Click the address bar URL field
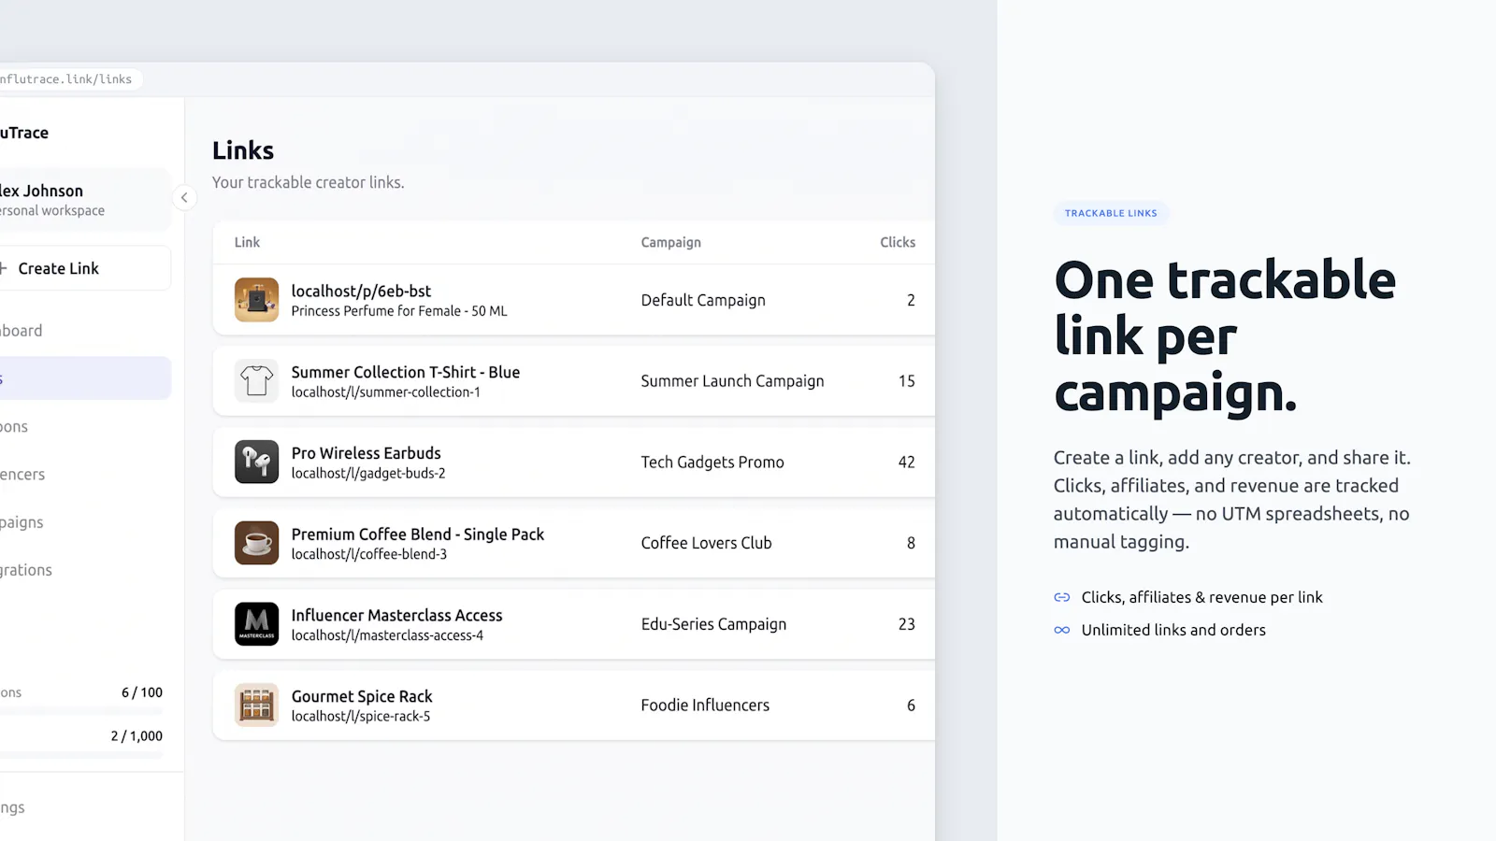This screenshot has width=1496, height=841. point(71,79)
